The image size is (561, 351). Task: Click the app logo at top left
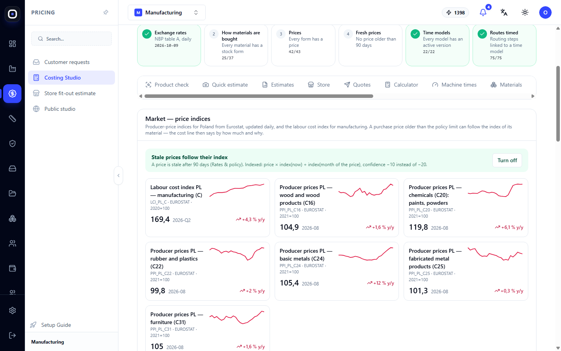(x=12, y=14)
